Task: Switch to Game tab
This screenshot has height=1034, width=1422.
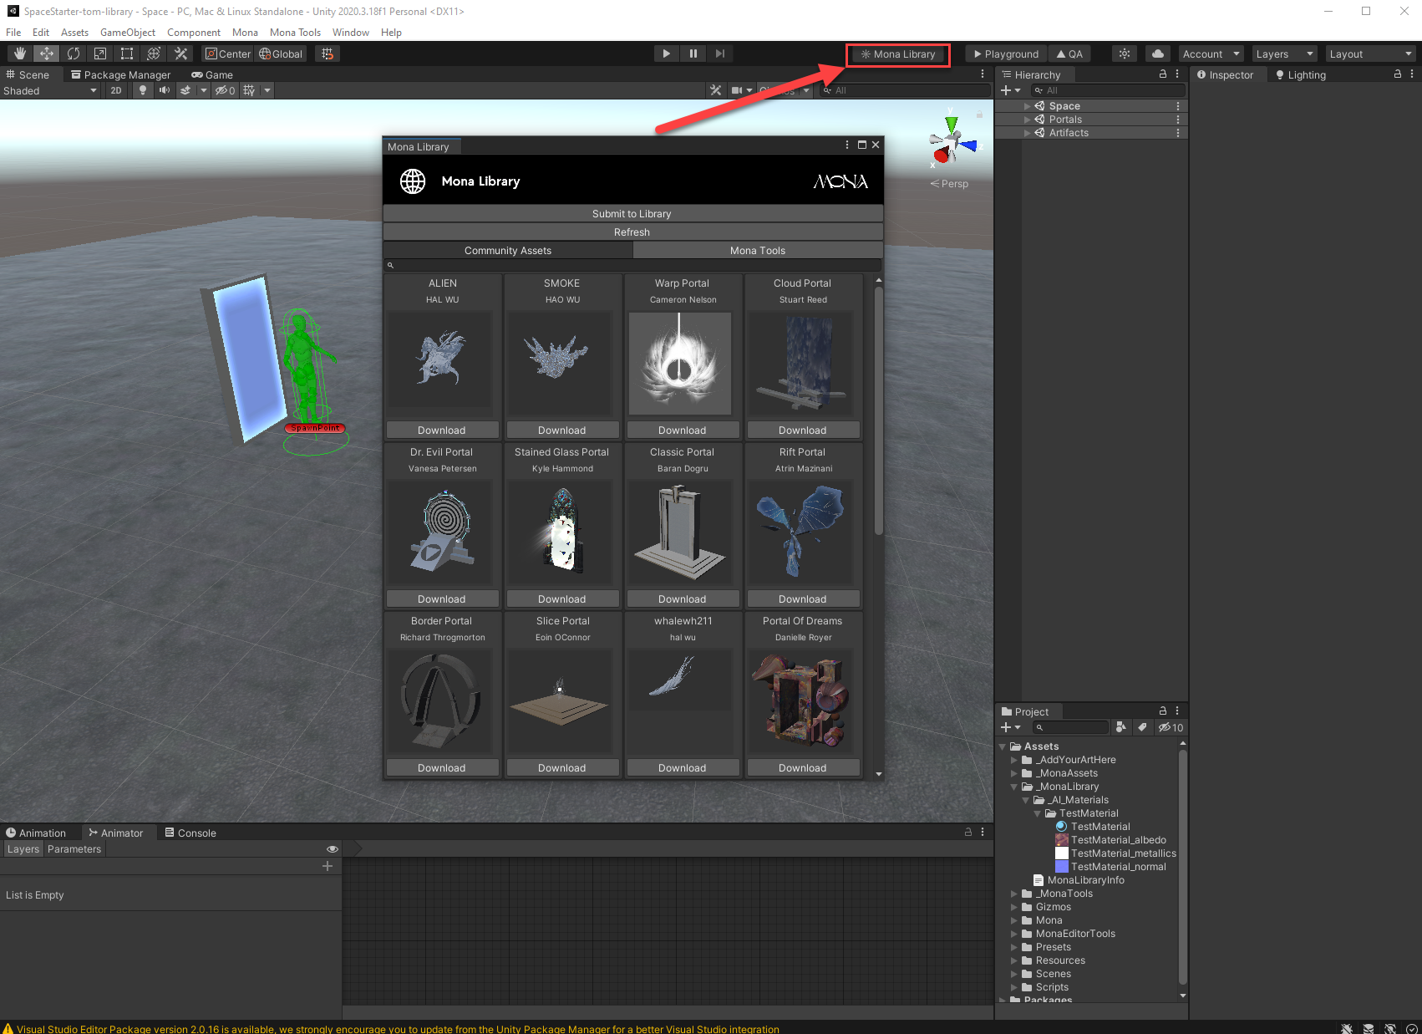Action: tap(212, 74)
